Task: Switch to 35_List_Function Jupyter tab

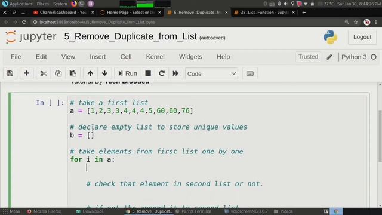Action: pos(264,12)
